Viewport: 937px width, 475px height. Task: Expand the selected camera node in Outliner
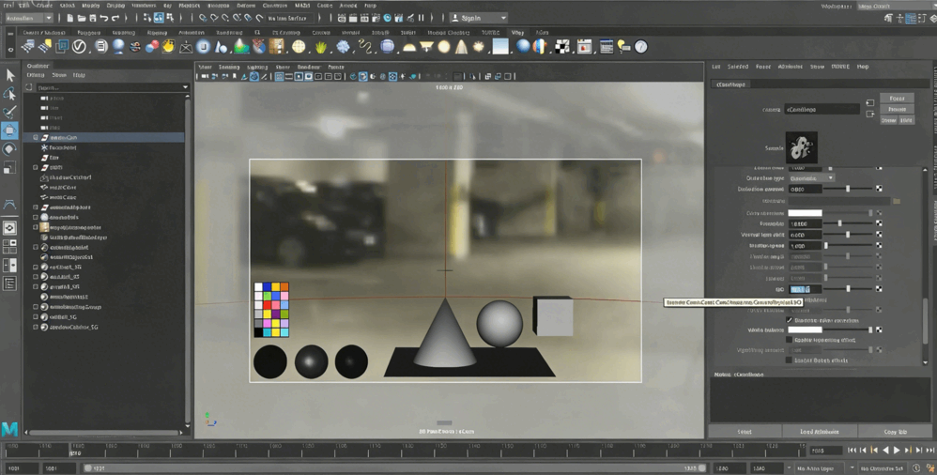point(36,138)
